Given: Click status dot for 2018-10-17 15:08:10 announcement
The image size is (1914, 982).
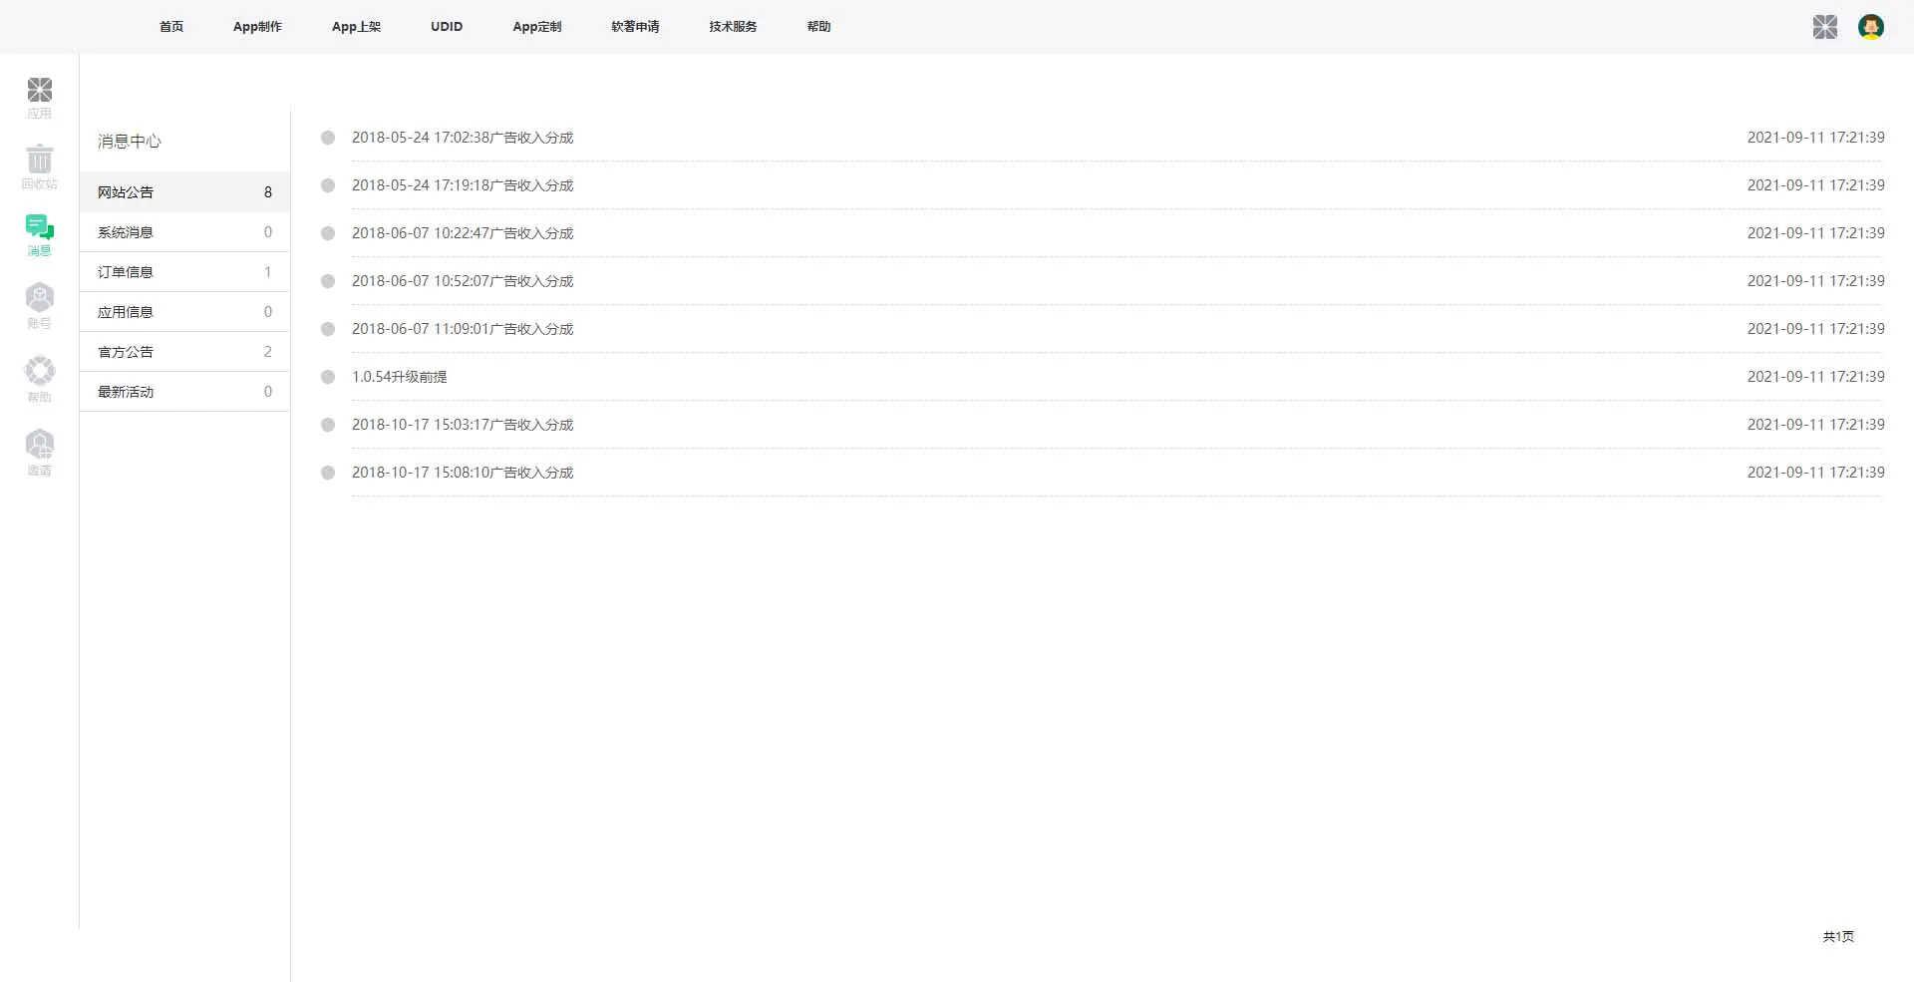Looking at the screenshot, I should (327, 473).
